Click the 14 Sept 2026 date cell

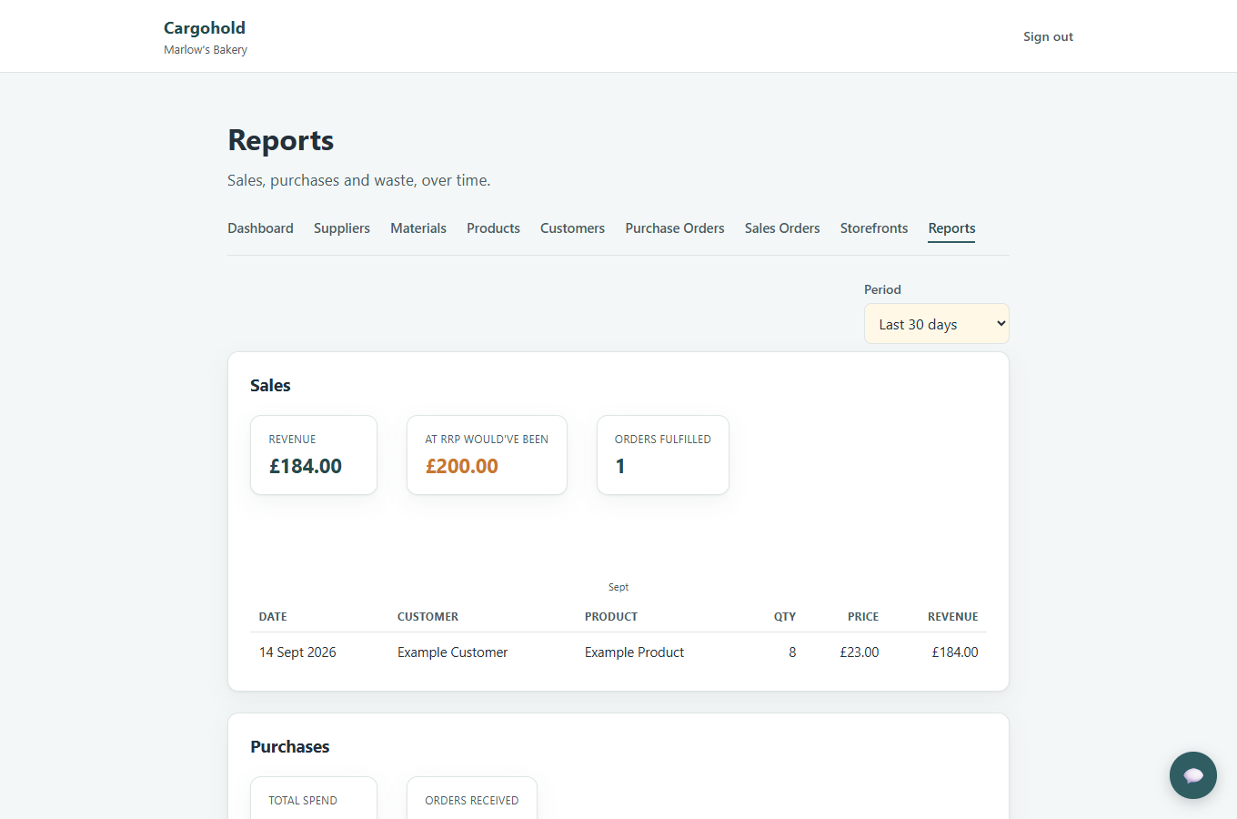[297, 652]
